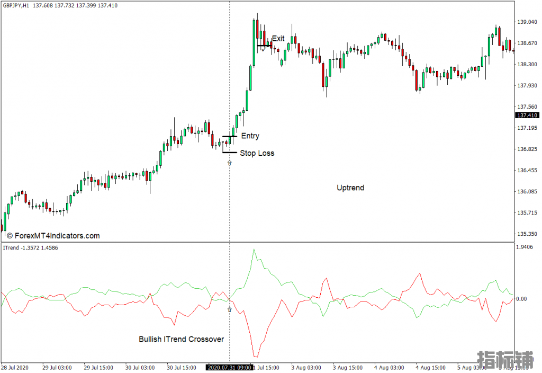Select the Entry text label

pyautogui.click(x=250, y=136)
